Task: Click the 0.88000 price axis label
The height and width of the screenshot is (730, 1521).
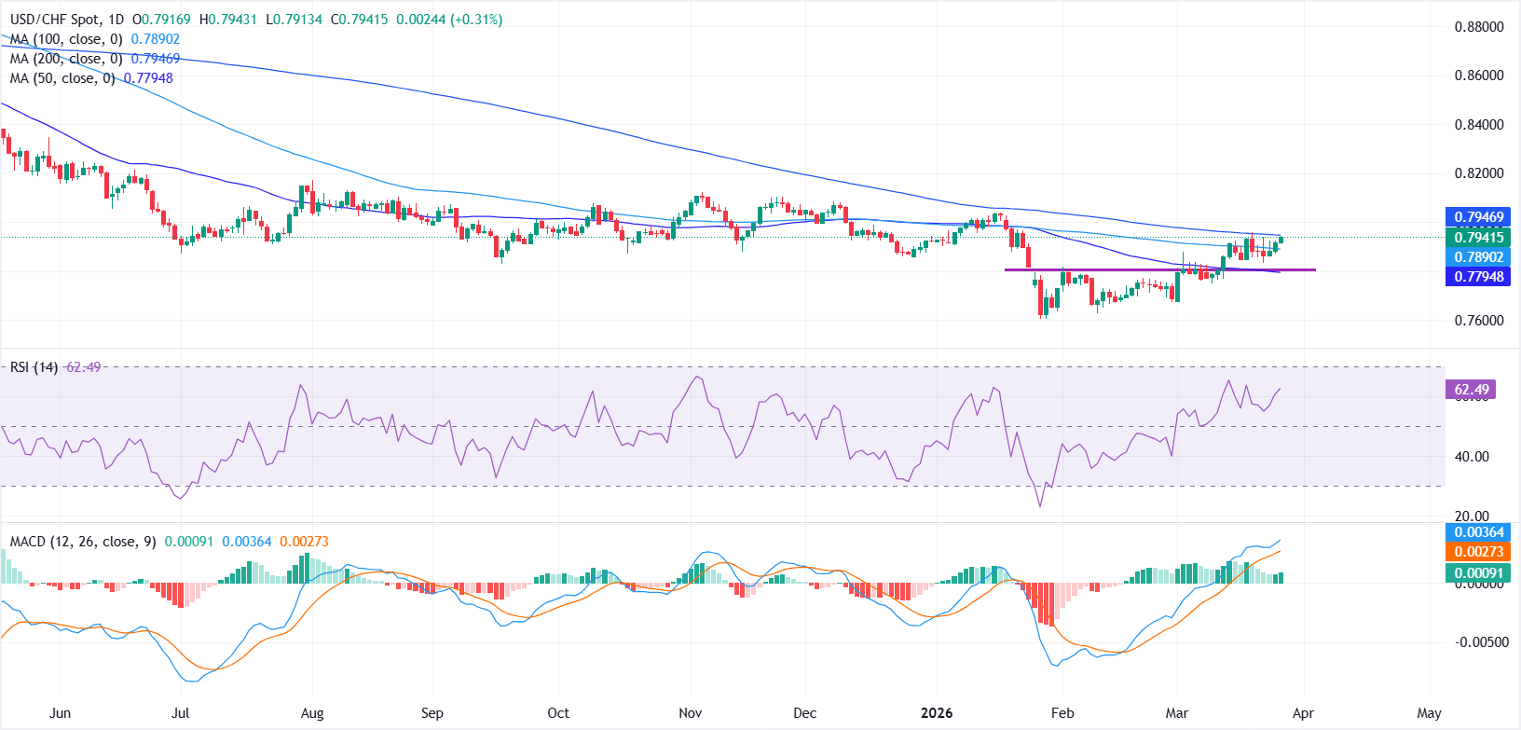Action: (x=1479, y=27)
